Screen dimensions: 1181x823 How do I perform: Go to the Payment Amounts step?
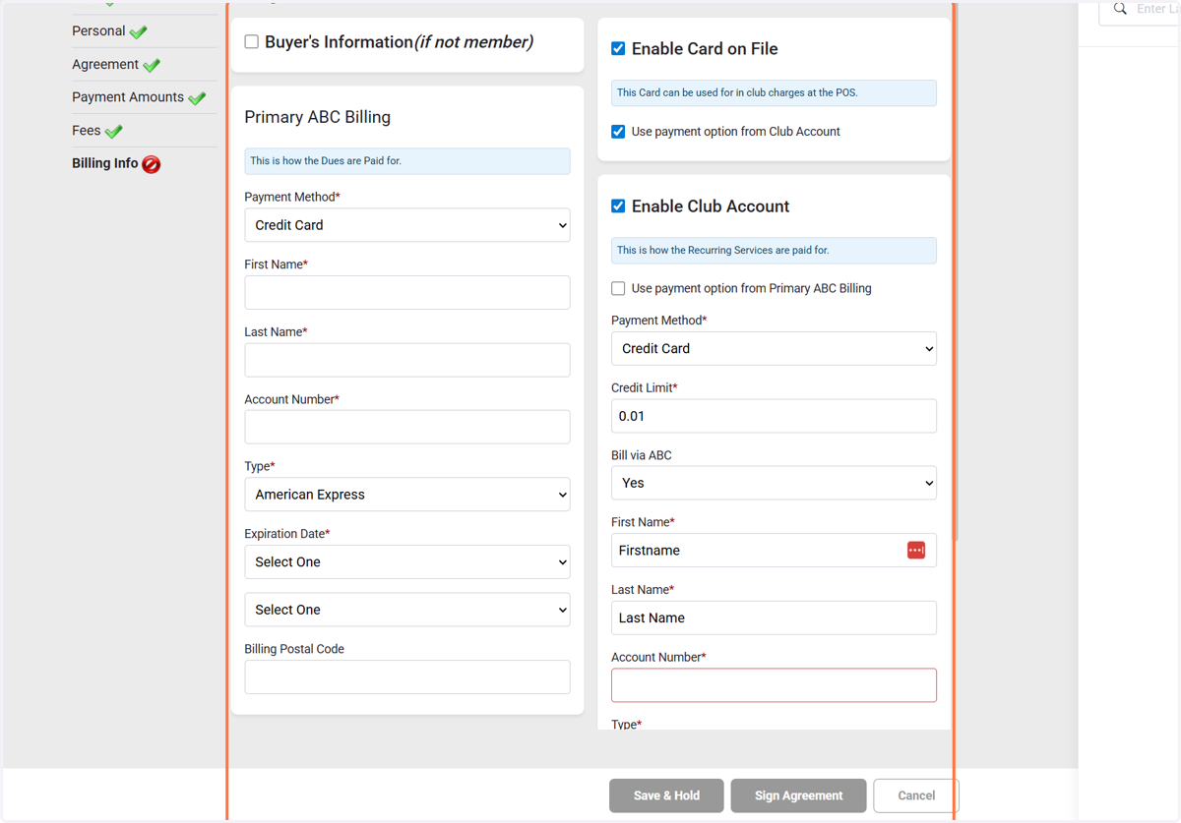[128, 97]
